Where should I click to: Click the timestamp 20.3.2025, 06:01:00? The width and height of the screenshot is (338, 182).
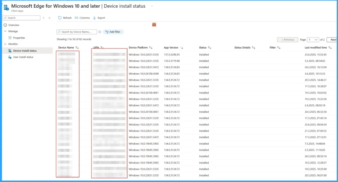(x=316, y=175)
